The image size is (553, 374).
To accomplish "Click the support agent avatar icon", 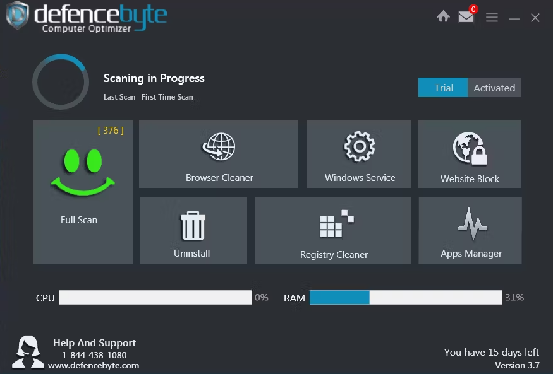I will [x=28, y=352].
